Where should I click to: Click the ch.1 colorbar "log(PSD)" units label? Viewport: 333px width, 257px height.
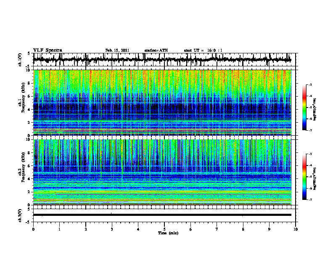[315, 109]
